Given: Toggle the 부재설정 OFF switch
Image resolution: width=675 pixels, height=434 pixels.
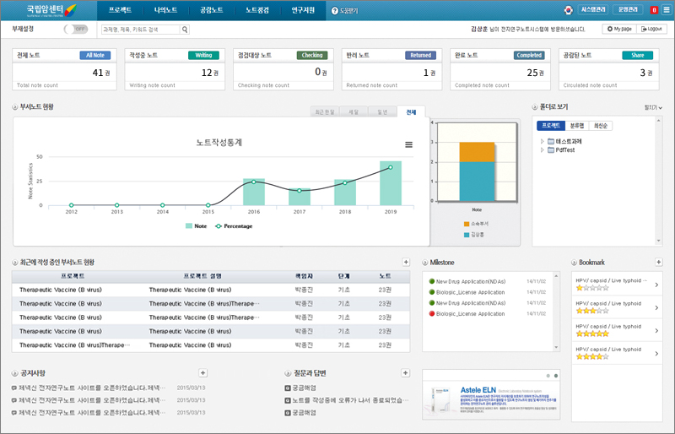Looking at the screenshot, I should point(76,29).
